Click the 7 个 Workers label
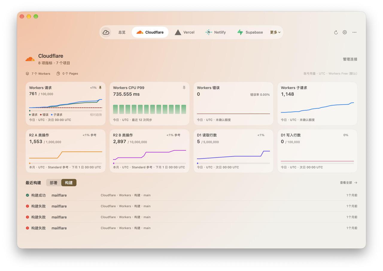The image size is (383, 271). pyautogui.click(x=41, y=74)
